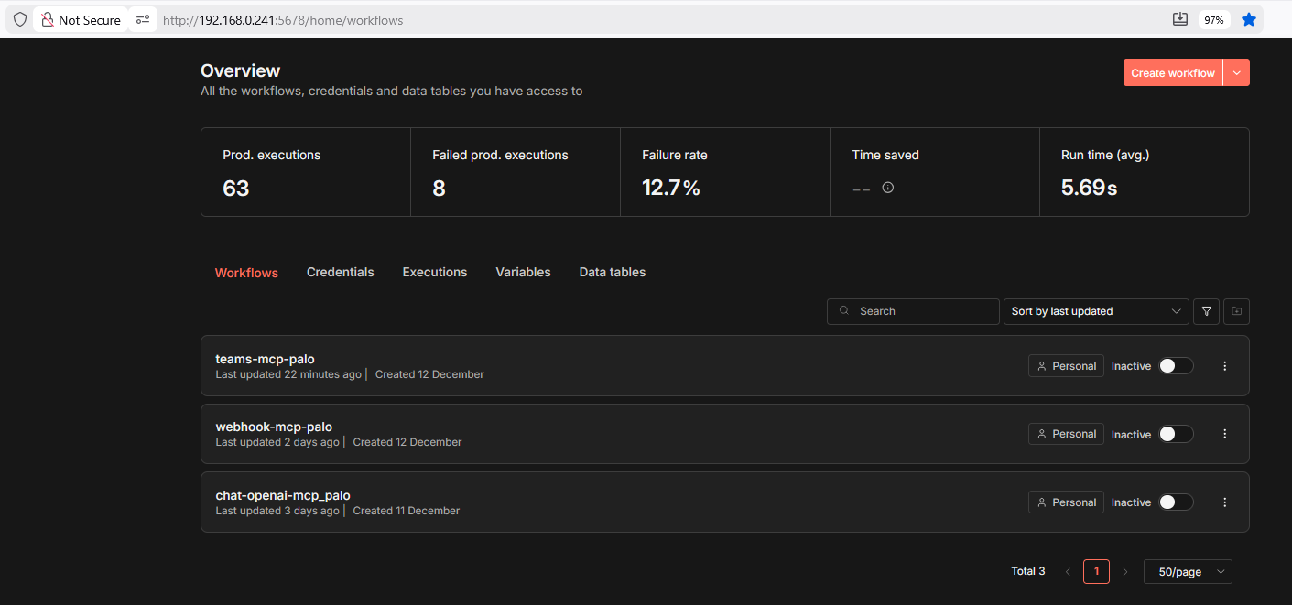Screen dimensions: 1292x605
Task: Click the Create workflow button
Action: coord(1173,72)
